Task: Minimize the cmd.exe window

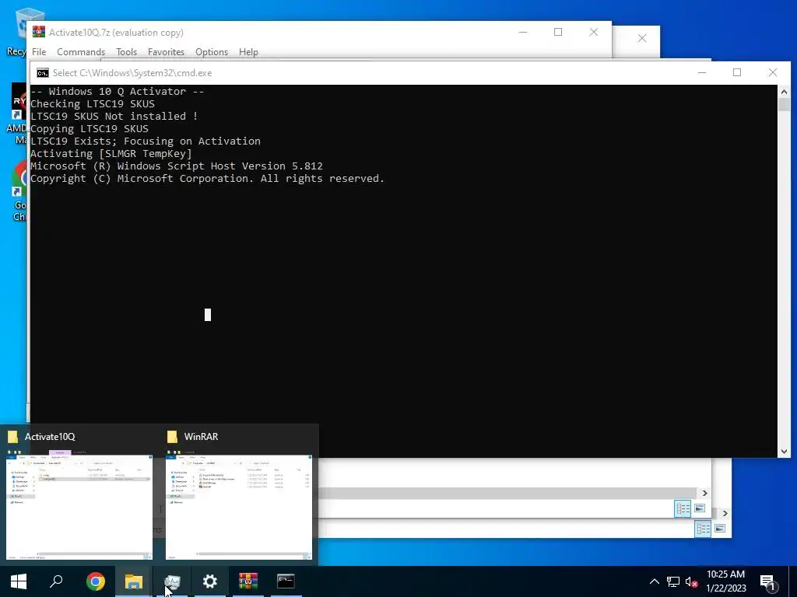Action: 702,72
